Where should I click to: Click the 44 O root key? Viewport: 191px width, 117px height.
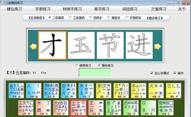[156, 91]
